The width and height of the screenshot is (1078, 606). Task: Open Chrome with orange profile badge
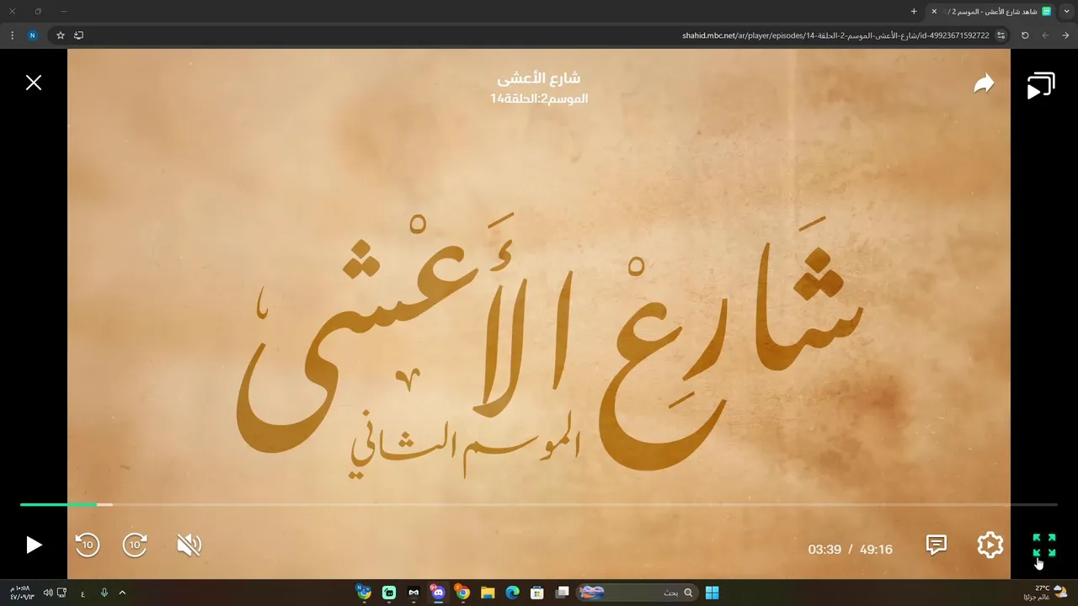point(462,593)
